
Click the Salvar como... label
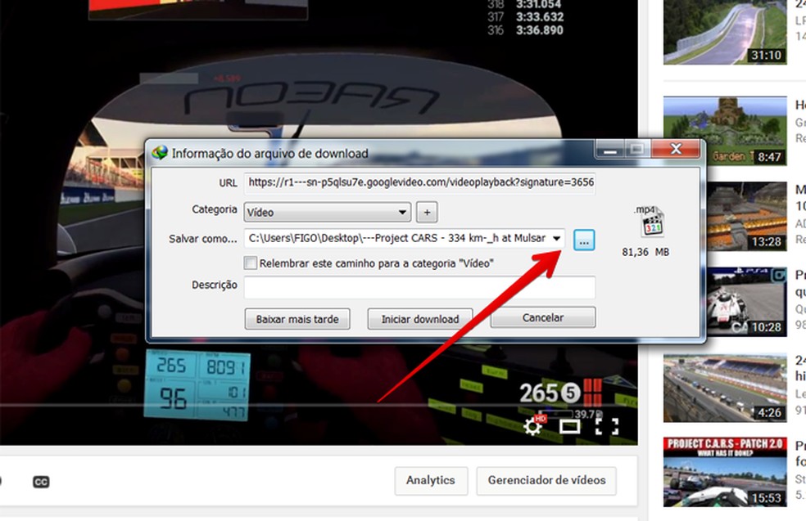(x=202, y=239)
